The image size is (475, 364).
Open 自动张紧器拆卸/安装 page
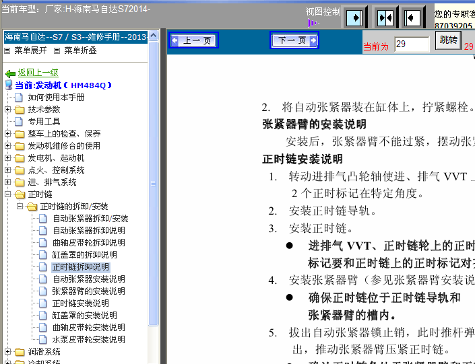pos(90,219)
